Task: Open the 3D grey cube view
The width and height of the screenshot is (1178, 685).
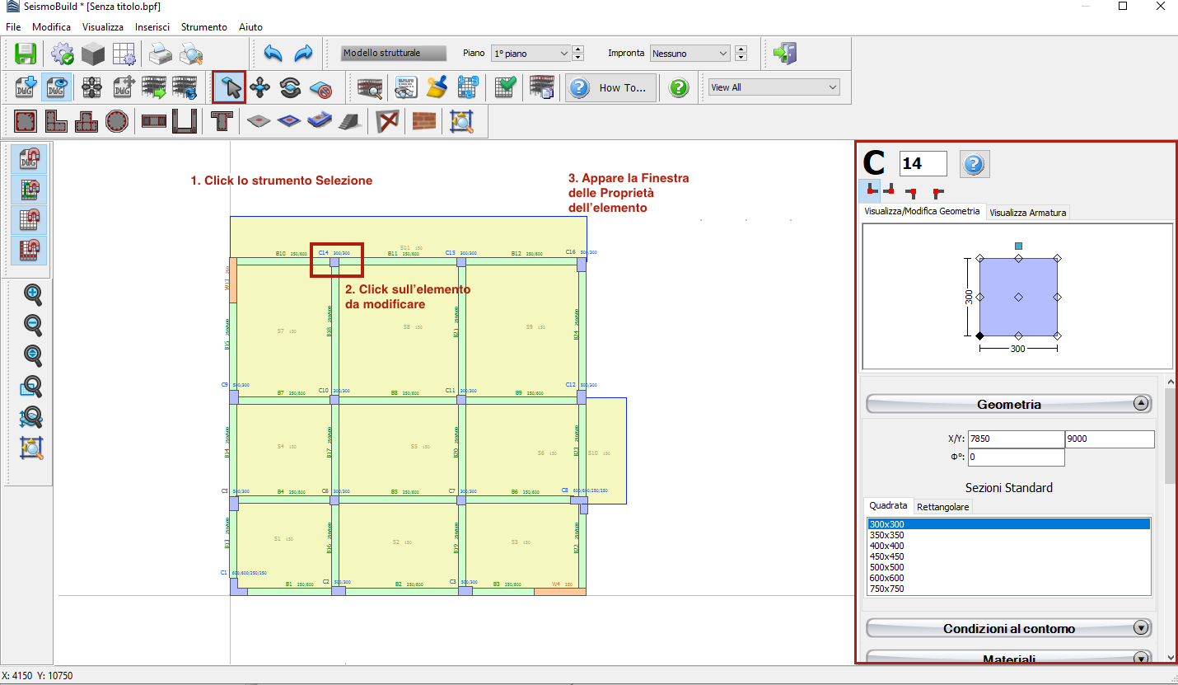Action: 93,54
